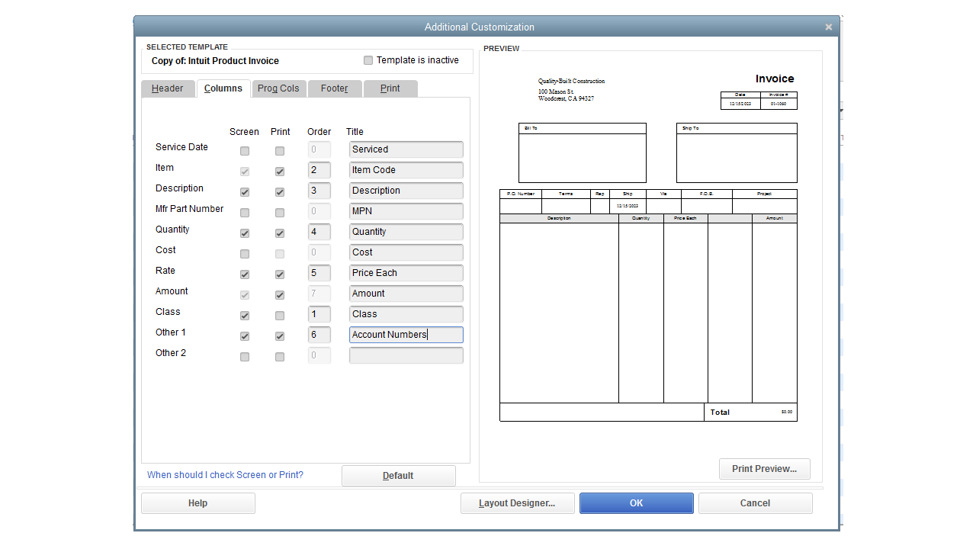Toggle Screen checkbox for Mfr Part Number
The image size is (976, 549).
coord(245,213)
